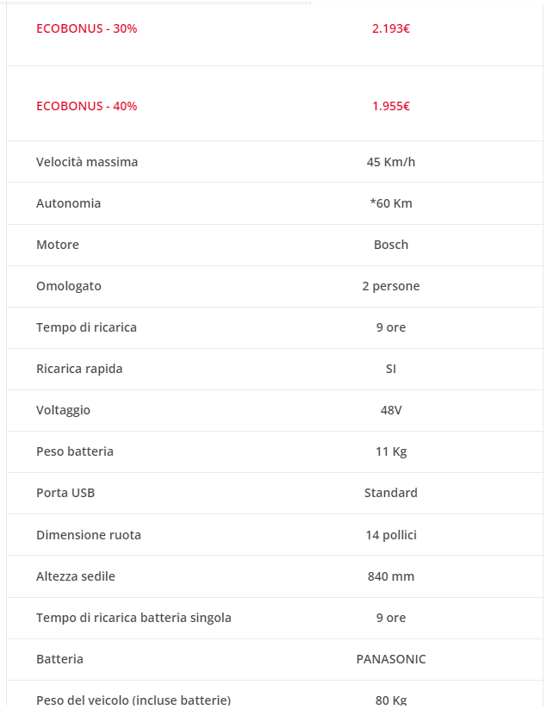Select the 2.193€ price value
547x722 pixels.
[x=390, y=28]
